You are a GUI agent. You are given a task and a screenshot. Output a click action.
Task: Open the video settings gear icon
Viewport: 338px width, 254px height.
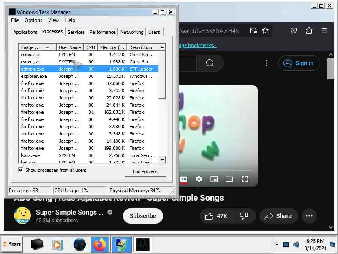(199, 179)
